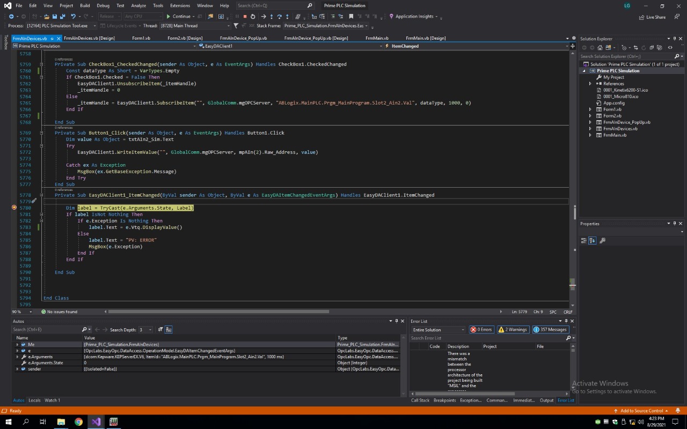The image size is (687, 429).
Task: Toggle the 357 Messages filter
Action: pyautogui.click(x=550, y=330)
